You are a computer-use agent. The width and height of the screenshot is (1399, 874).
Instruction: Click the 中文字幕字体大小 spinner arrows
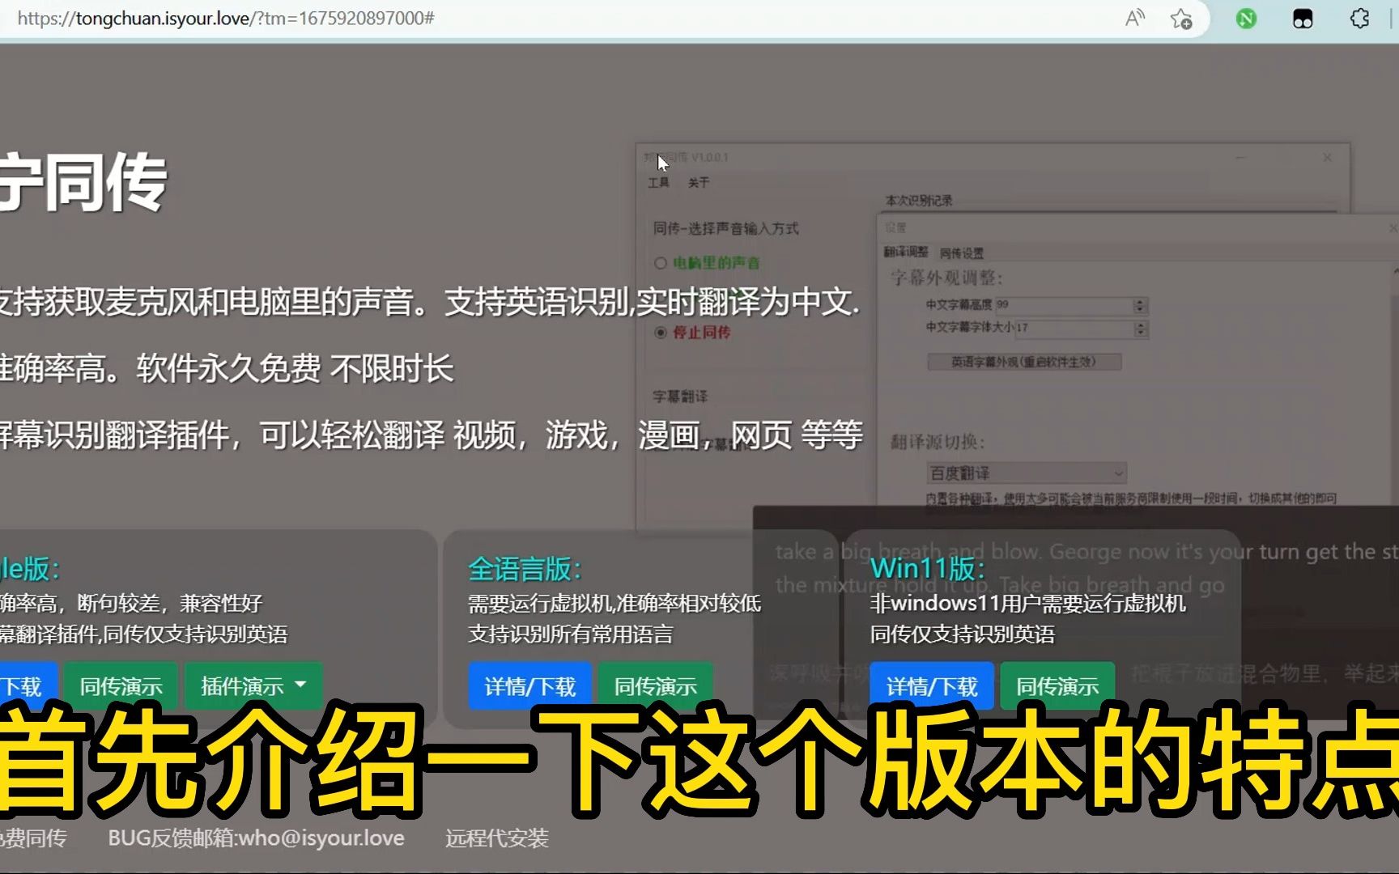pos(1140,329)
